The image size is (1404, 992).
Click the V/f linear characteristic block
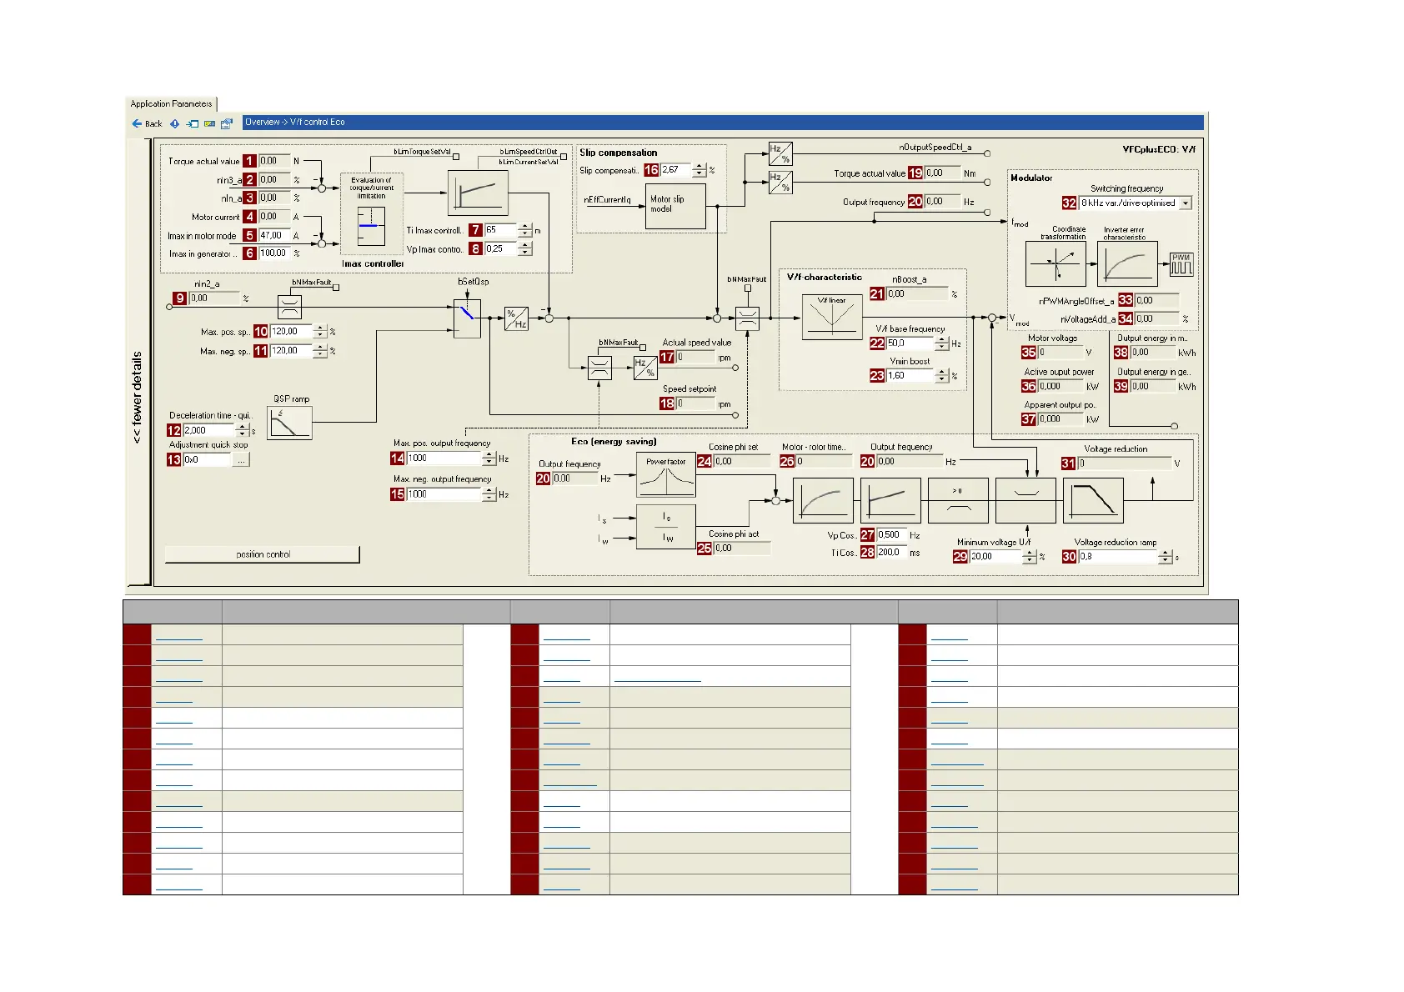point(831,317)
